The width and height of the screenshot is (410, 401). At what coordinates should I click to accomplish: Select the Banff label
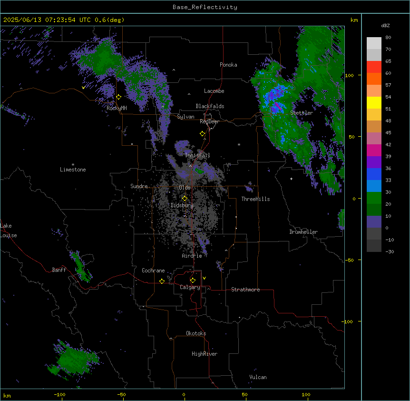pos(59,270)
